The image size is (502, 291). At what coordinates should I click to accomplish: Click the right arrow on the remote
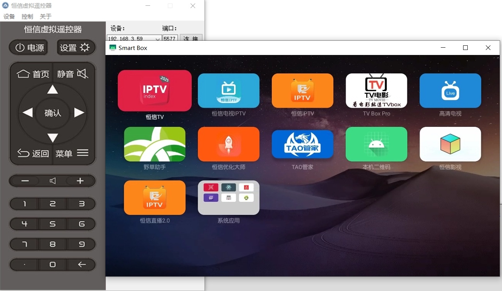coord(79,113)
